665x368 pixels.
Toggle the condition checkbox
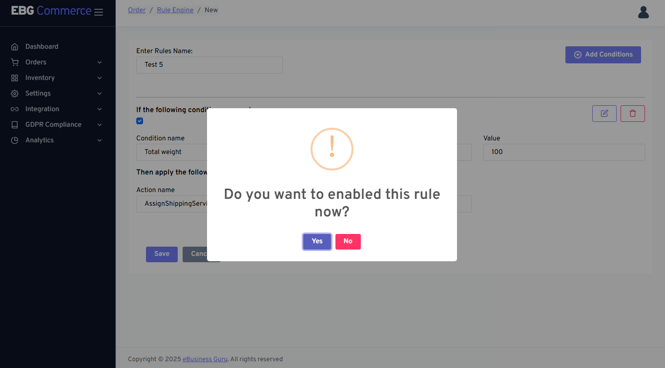(140, 121)
